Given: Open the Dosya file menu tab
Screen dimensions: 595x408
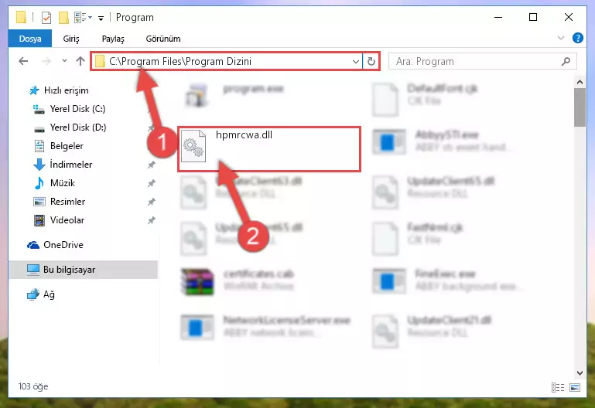Looking at the screenshot, I should pyautogui.click(x=30, y=39).
